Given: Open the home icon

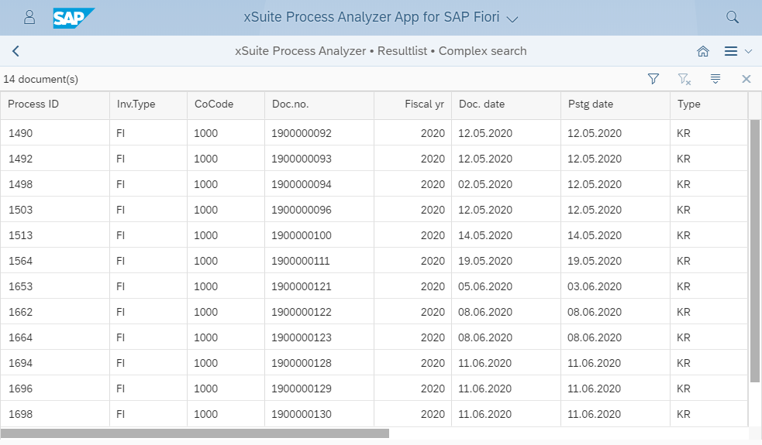Looking at the screenshot, I should tap(703, 51).
